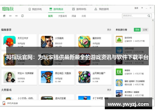
Task: Click the magnifier search icon
Action: pyautogui.click(x=149, y=16)
